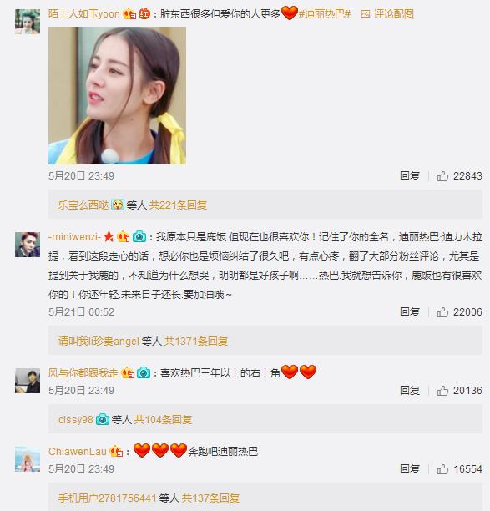
Task: Like the comment with 22843 likes
Action: coord(442,176)
